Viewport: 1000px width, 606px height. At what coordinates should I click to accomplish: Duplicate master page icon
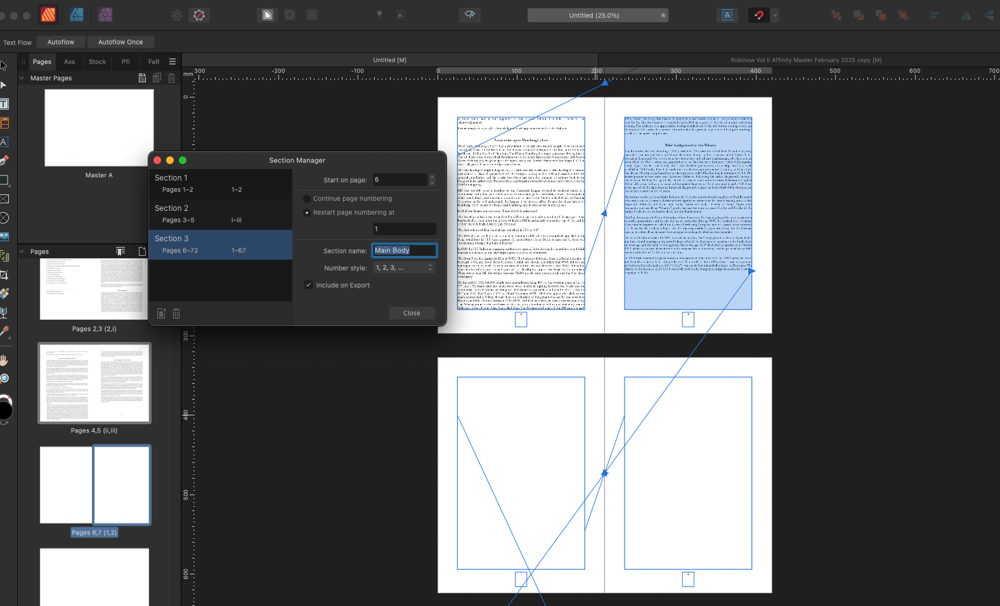(x=157, y=78)
